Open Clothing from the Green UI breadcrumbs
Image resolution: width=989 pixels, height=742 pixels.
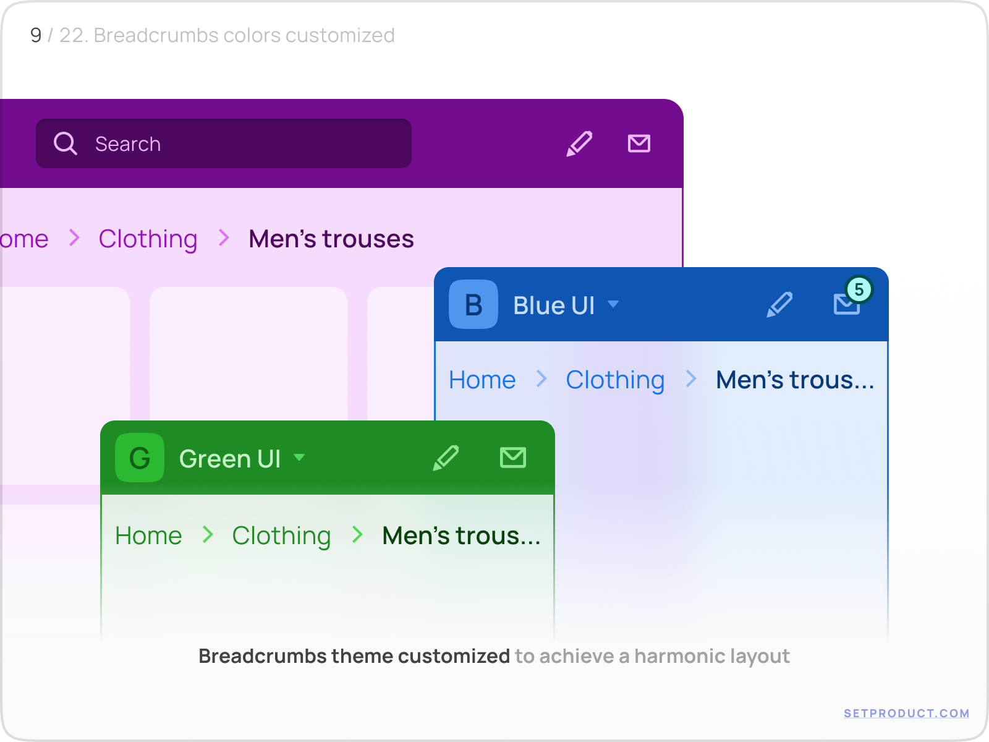(281, 535)
